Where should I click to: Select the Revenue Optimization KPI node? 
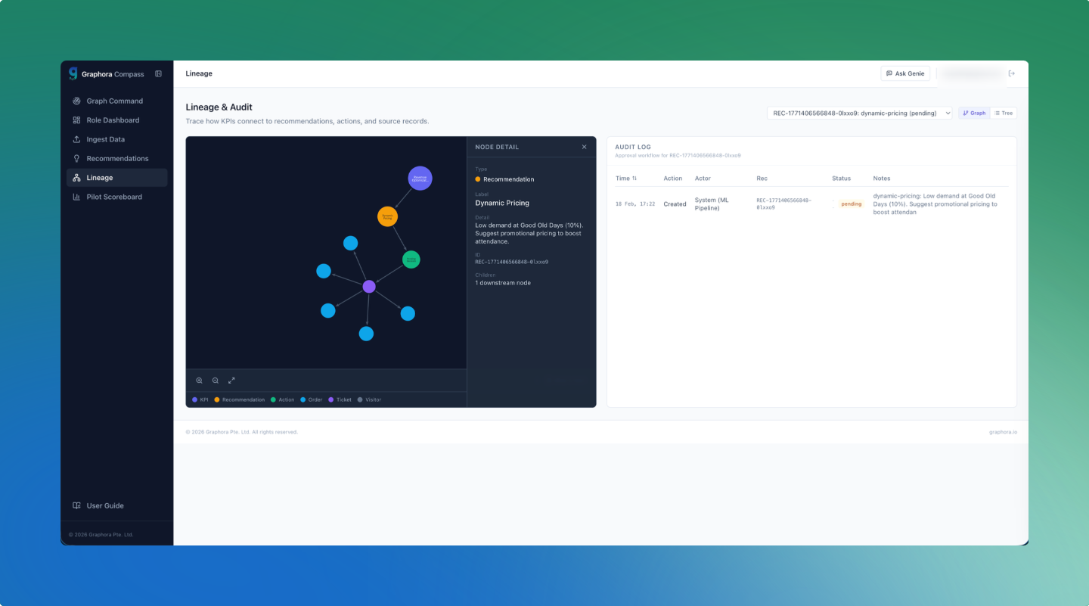(x=420, y=179)
